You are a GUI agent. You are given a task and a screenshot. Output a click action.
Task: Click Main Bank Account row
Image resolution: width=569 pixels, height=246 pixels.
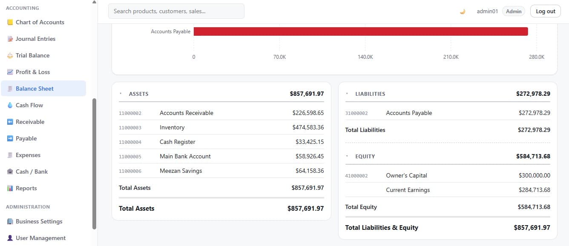pyautogui.click(x=221, y=156)
